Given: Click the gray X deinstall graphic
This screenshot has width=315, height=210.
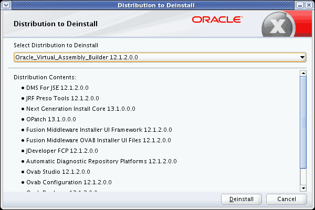Looking at the screenshot, I should (278, 25).
